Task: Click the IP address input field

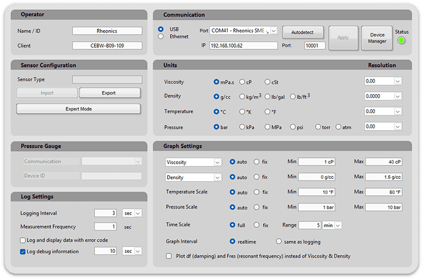Action: (x=243, y=45)
